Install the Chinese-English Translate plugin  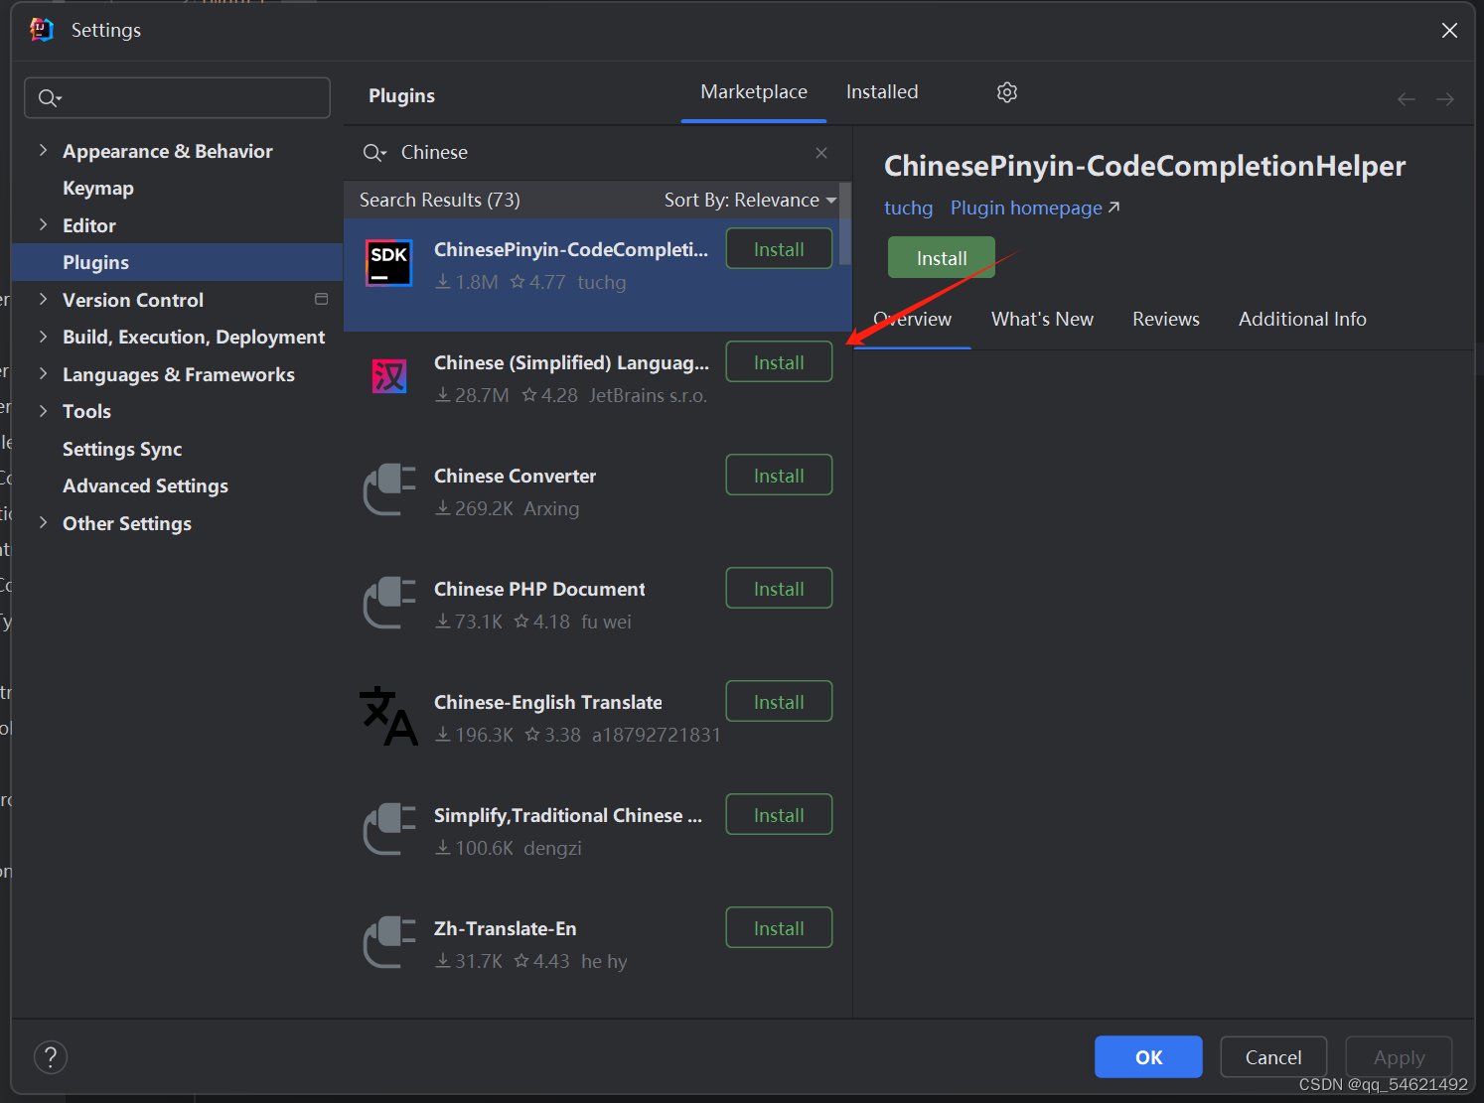779,702
